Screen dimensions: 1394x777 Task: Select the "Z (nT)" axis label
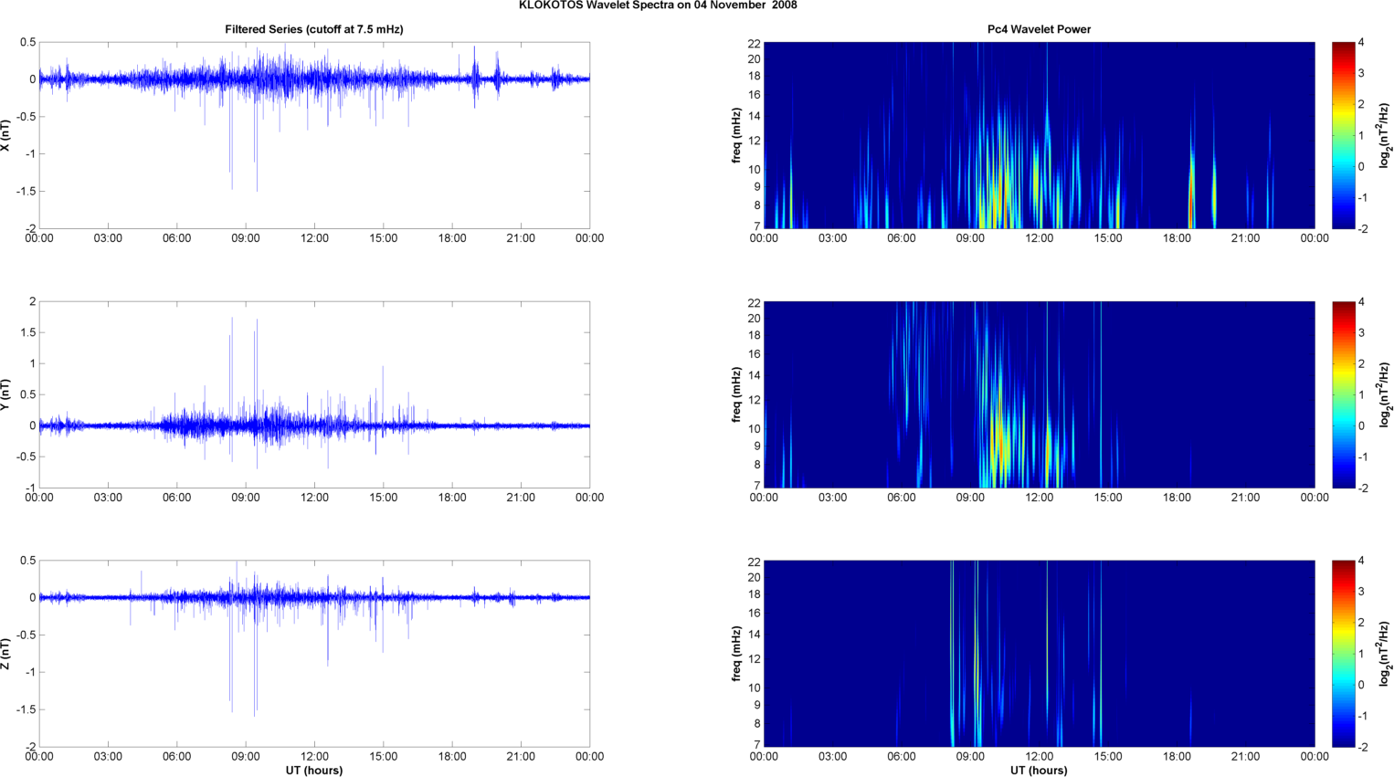tap(5, 654)
